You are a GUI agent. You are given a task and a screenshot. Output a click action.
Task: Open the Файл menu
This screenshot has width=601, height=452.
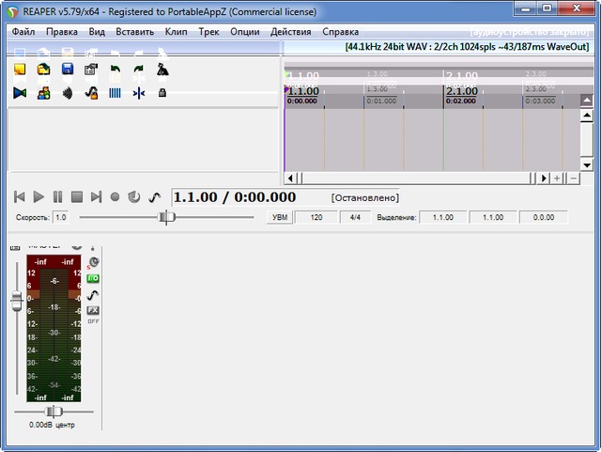[x=24, y=31]
